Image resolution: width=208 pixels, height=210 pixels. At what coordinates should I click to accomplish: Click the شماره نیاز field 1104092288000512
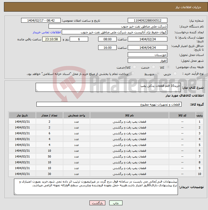[148, 21]
